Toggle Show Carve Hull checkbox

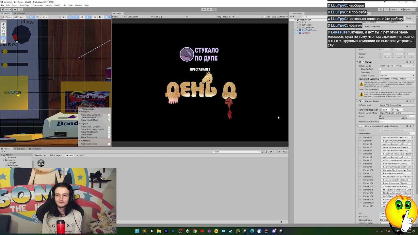click(x=109, y=144)
